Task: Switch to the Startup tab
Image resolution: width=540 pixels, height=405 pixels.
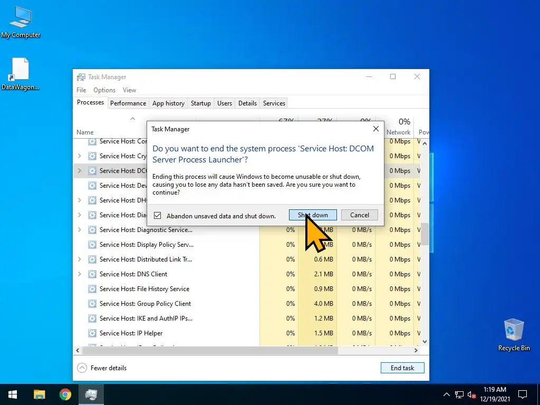Action: pyautogui.click(x=201, y=103)
